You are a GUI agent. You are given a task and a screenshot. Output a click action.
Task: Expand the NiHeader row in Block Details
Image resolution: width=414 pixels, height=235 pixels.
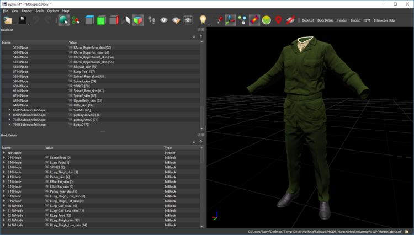pyautogui.click(x=4, y=153)
